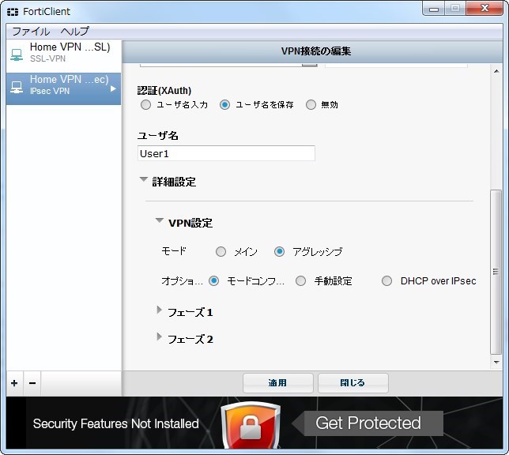
Task: Minimize the FortiClient window
Action: (434, 9)
